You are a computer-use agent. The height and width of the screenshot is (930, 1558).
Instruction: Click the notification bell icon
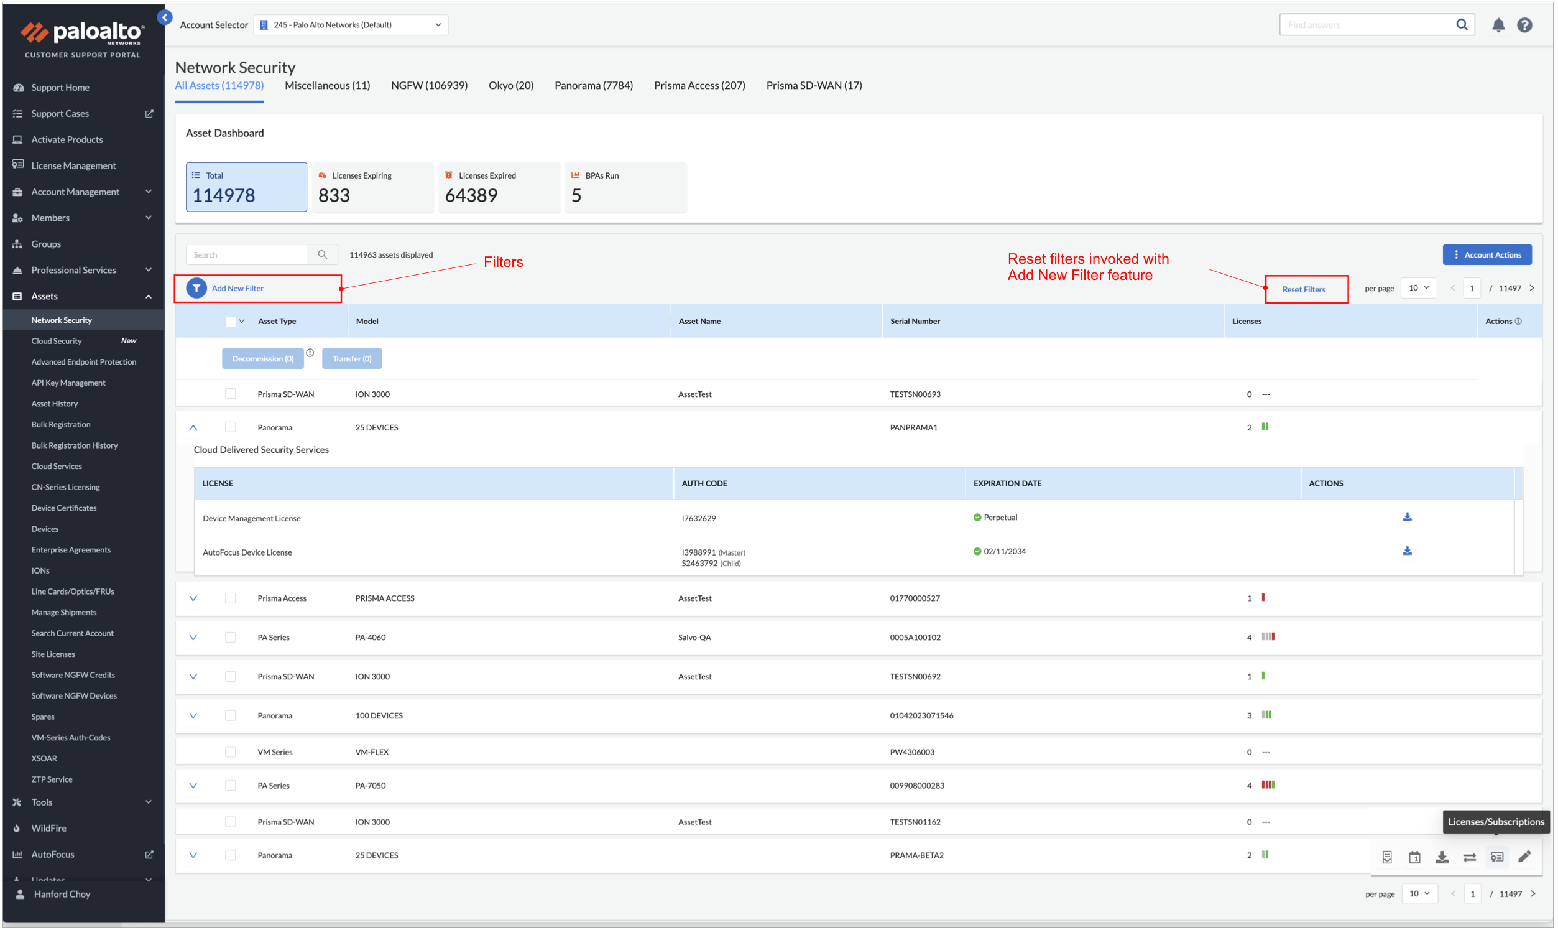(1498, 25)
